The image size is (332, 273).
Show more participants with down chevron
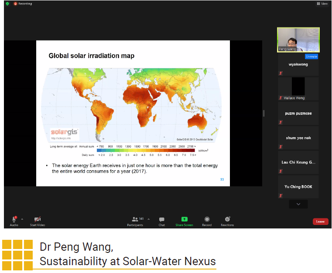pos(298,204)
